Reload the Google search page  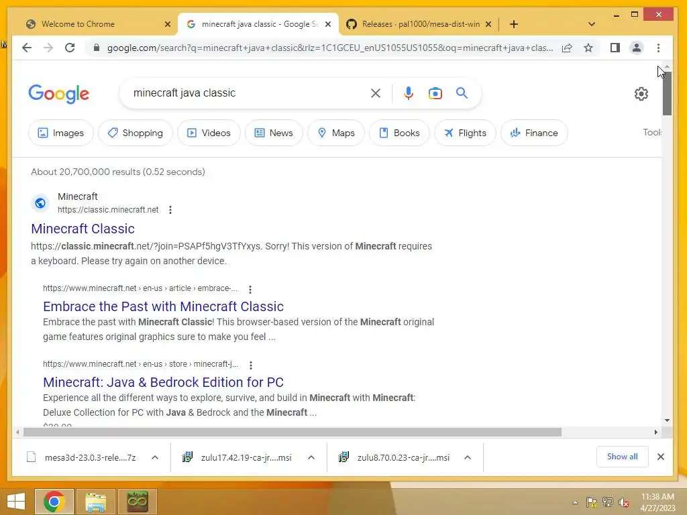70,48
